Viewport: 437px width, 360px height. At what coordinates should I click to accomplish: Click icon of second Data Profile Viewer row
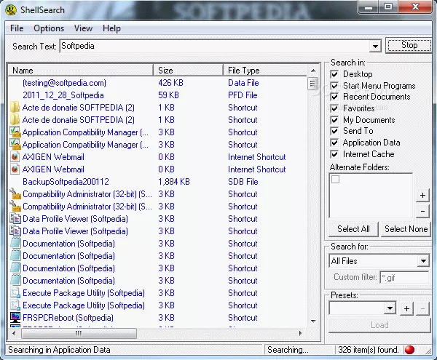tap(15, 231)
